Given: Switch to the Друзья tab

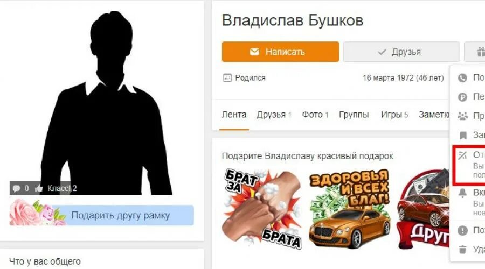Looking at the screenshot, I should click(274, 115).
